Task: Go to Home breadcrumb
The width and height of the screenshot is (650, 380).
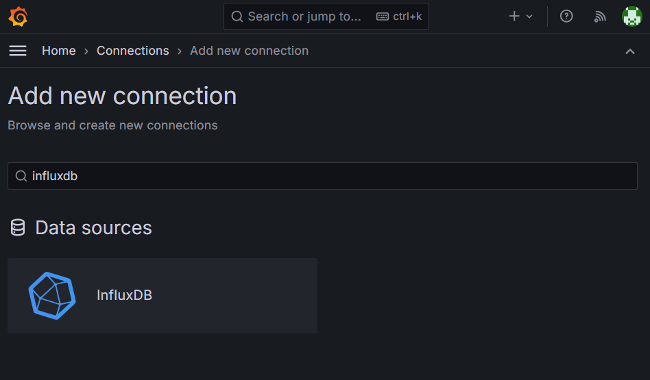Action: [59, 51]
